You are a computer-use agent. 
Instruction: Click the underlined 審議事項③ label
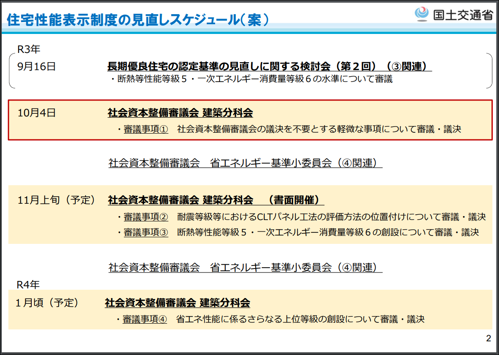[x=146, y=232]
